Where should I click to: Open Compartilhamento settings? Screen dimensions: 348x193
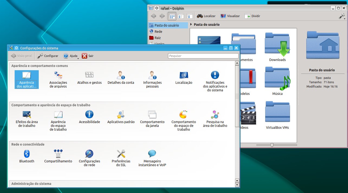pos(58,157)
